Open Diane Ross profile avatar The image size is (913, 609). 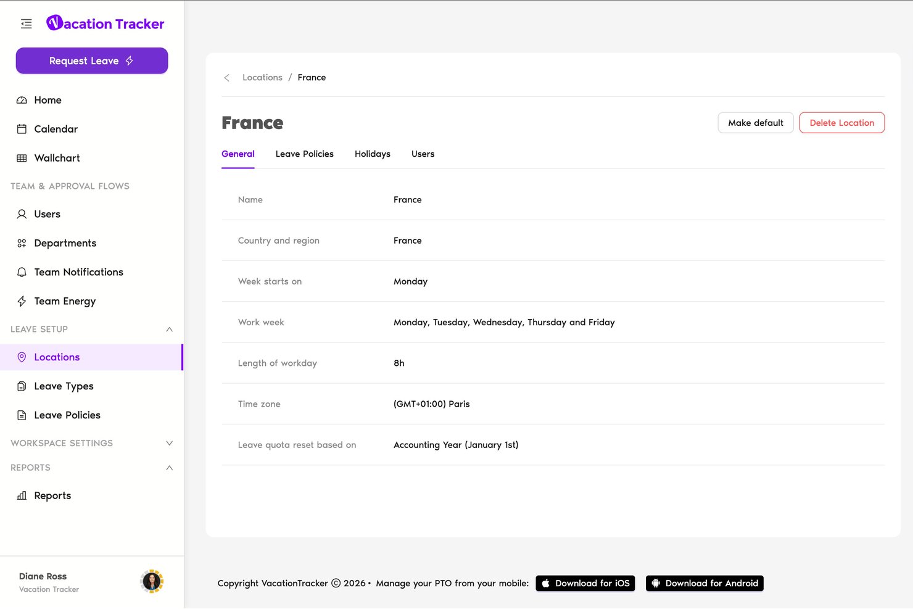tap(152, 581)
